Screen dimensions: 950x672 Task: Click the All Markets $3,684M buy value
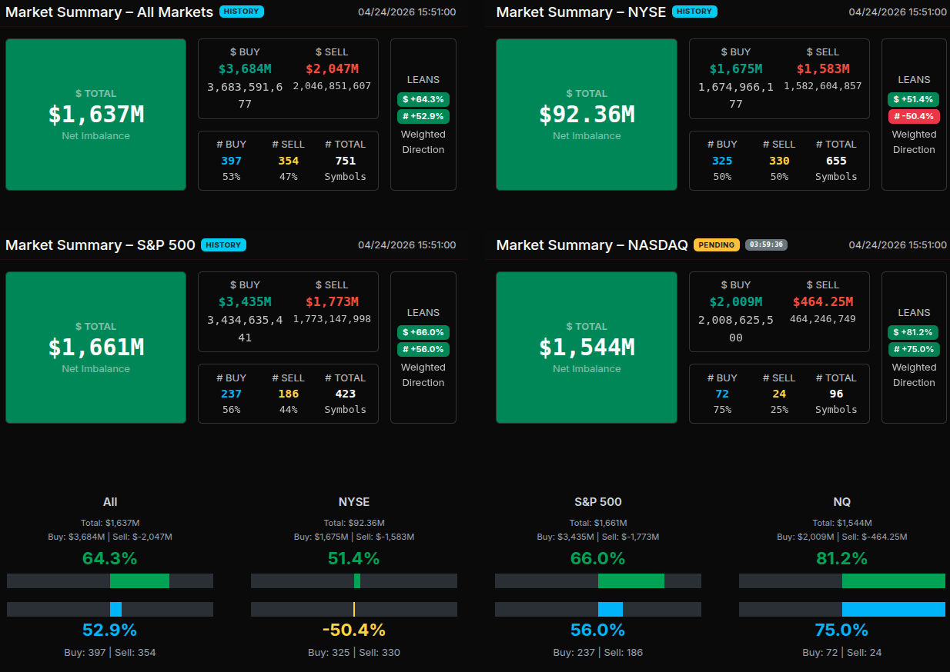tap(245, 69)
